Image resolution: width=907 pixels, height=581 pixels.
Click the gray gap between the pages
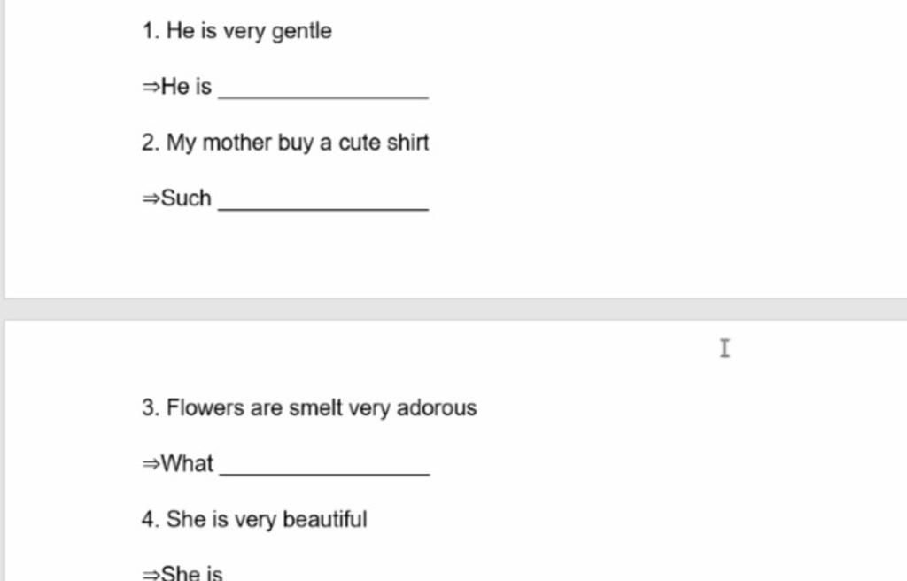click(453, 309)
